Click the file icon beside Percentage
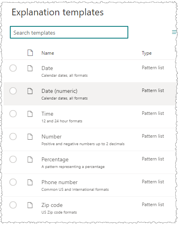 click(x=30, y=159)
